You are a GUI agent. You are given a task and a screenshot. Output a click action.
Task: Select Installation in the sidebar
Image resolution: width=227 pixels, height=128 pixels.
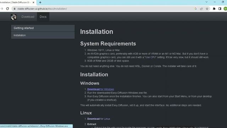tap(43, 35)
